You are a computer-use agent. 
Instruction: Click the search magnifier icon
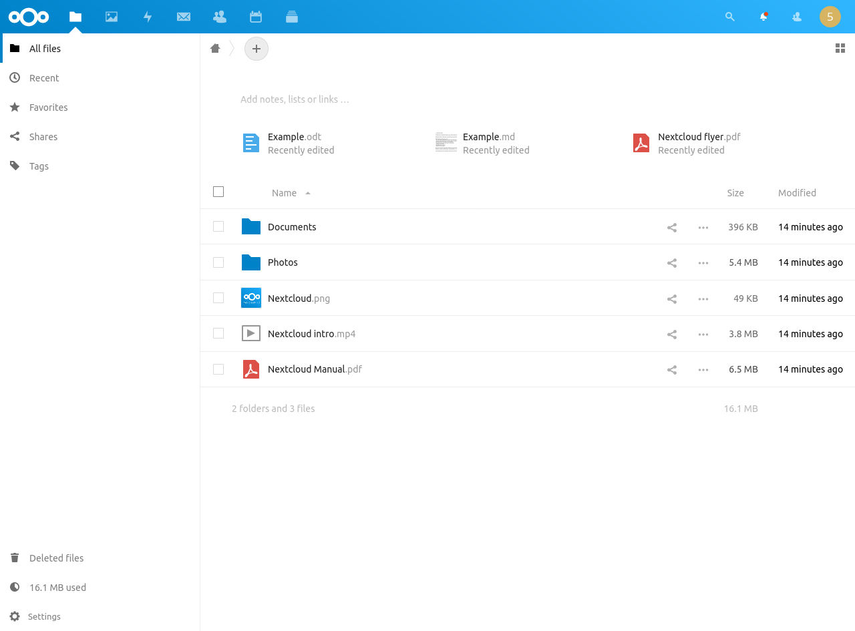click(730, 17)
